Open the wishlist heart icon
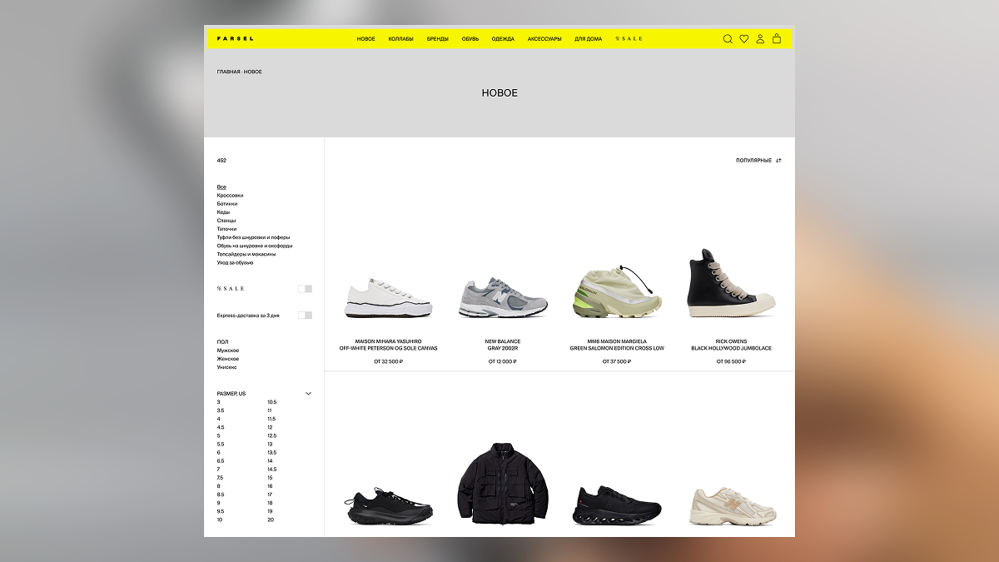Viewport: 999px width, 562px height. tap(744, 39)
